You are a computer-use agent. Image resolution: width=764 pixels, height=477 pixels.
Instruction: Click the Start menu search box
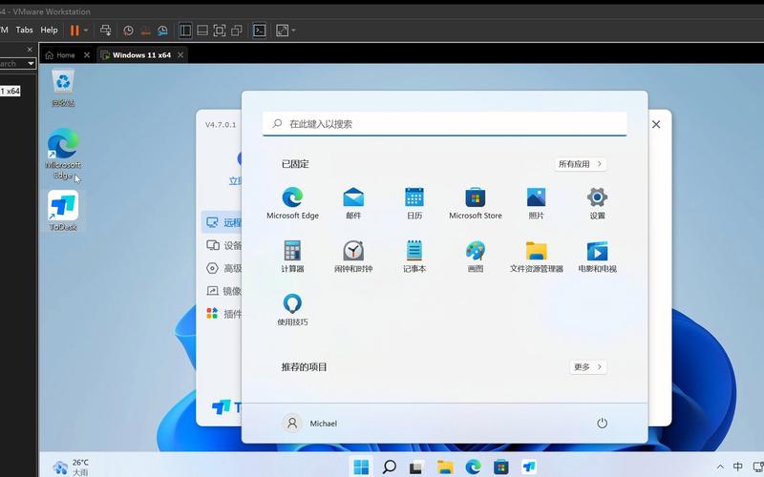[x=444, y=124]
